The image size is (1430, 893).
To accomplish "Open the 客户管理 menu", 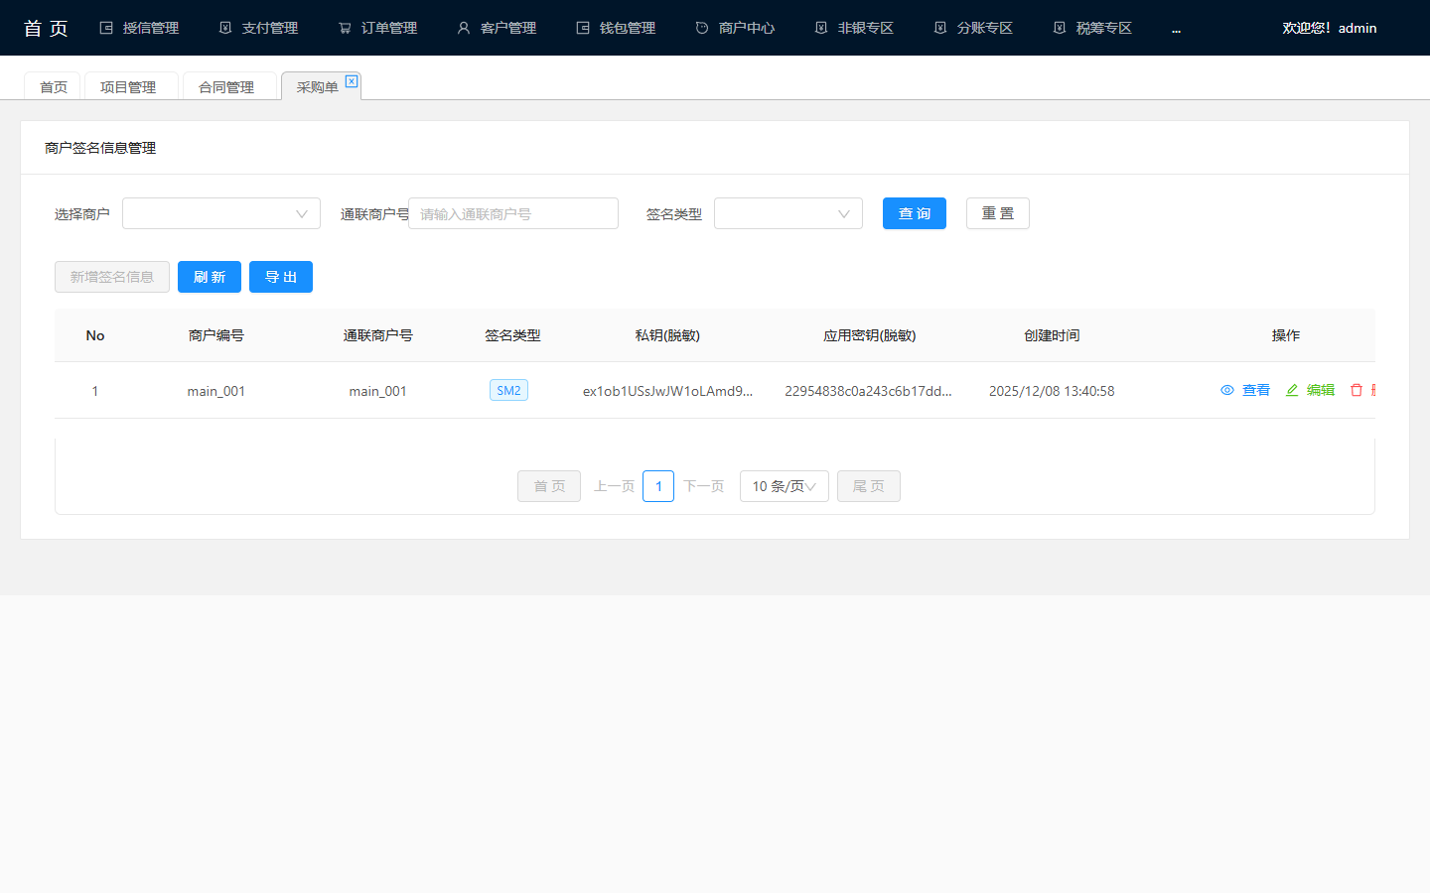I will pyautogui.click(x=497, y=28).
